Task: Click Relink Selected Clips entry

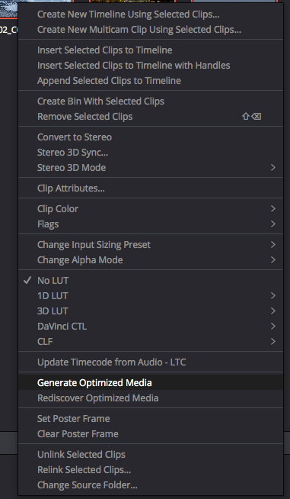Action: 151,470
